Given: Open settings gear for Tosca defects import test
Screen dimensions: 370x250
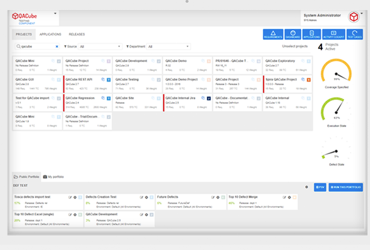Looking at the screenshot, I should pyautogui.click(x=75, y=197).
